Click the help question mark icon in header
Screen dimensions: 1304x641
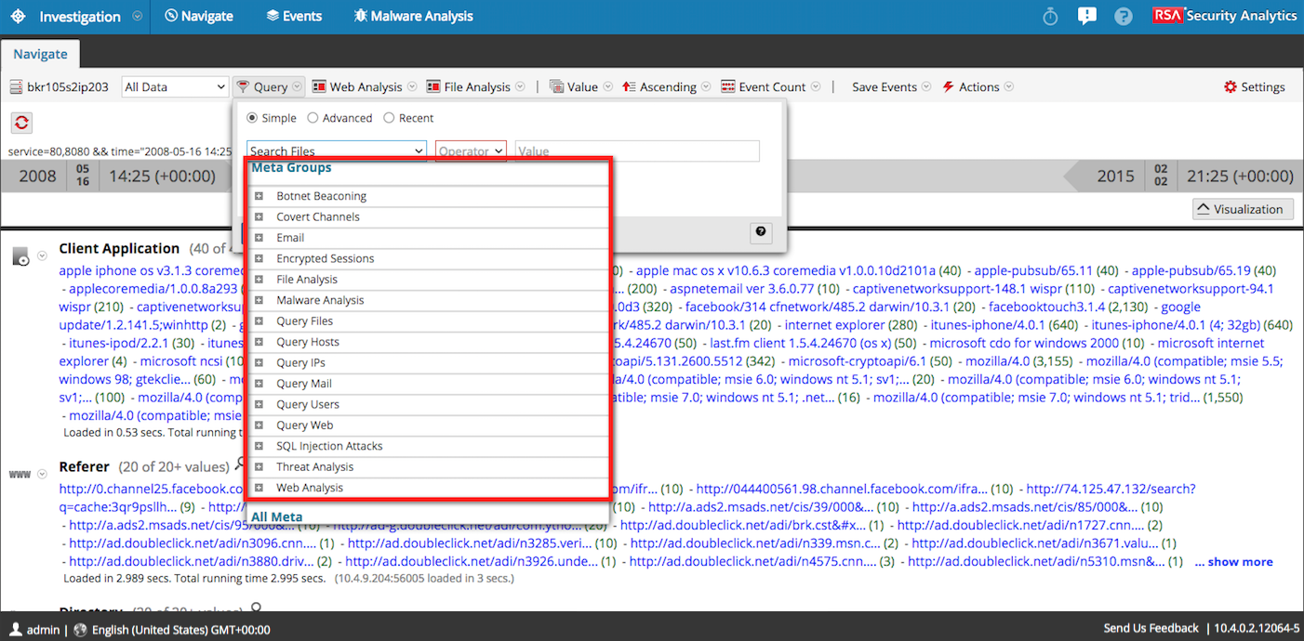coord(1123,17)
